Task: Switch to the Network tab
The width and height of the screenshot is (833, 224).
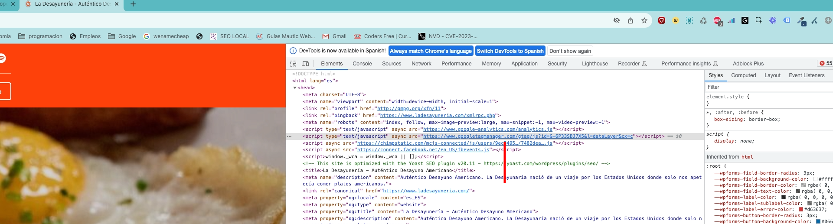Action: pyautogui.click(x=421, y=64)
